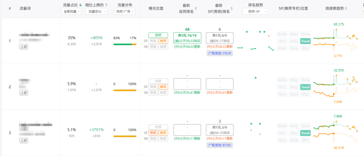
Task: Toggle SB 视频 tag in row 1
Action: [163, 47]
